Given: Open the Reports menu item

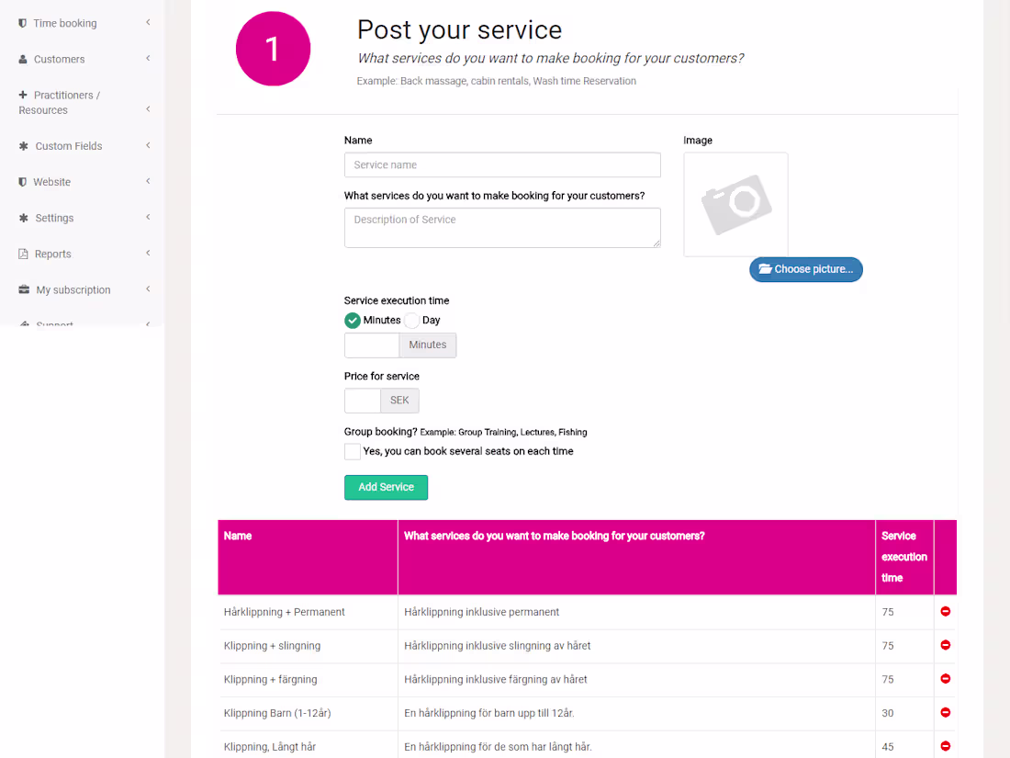Looking at the screenshot, I should pyautogui.click(x=53, y=254).
